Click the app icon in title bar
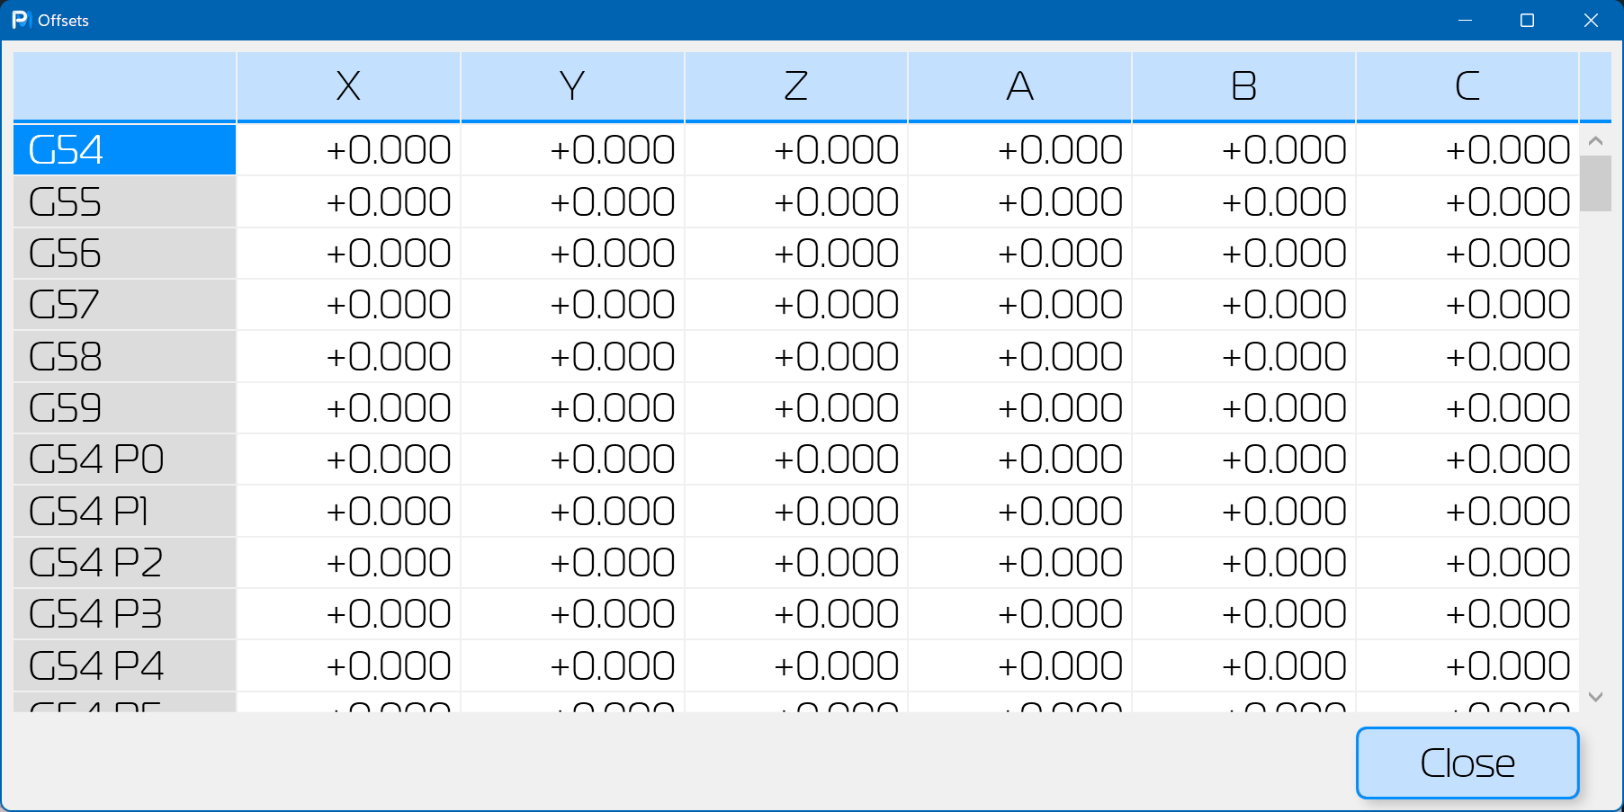This screenshot has height=812, width=1624. click(x=21, y=20)
